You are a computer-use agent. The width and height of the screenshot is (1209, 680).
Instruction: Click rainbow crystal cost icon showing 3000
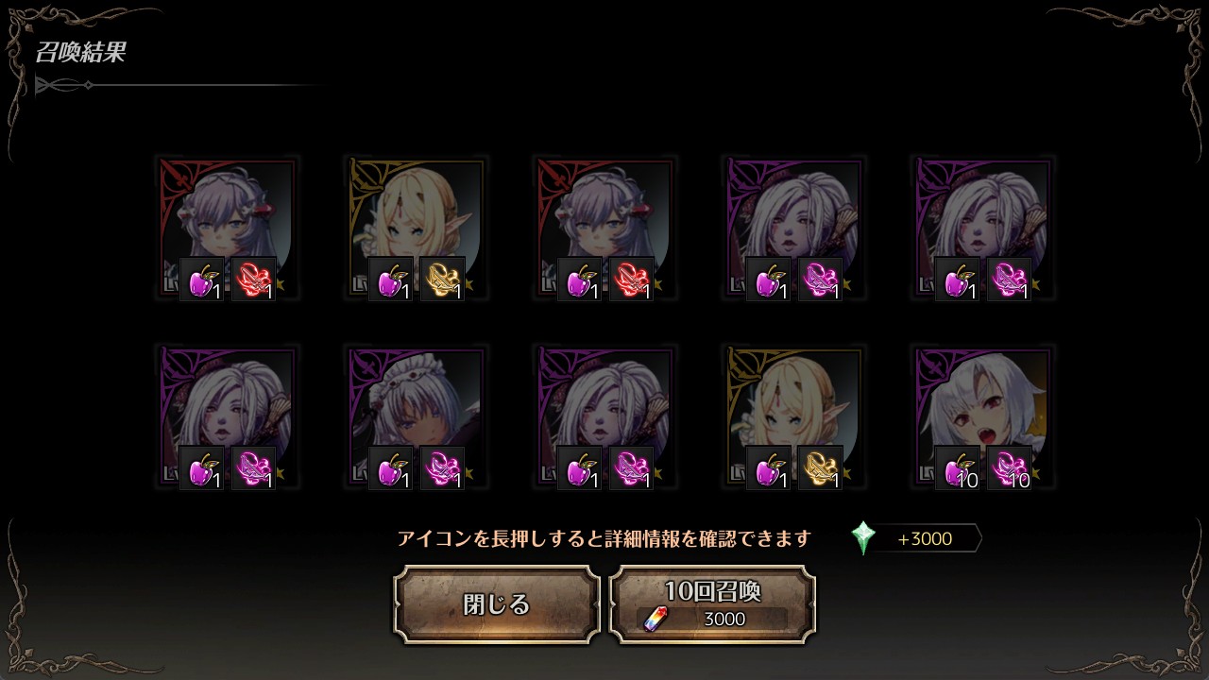(655, 620)
